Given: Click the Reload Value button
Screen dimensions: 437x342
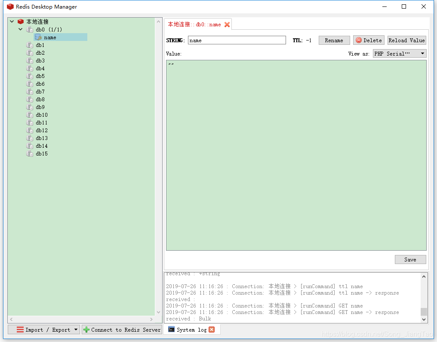Looking at the screenshot, I should [x=407, y=40].
